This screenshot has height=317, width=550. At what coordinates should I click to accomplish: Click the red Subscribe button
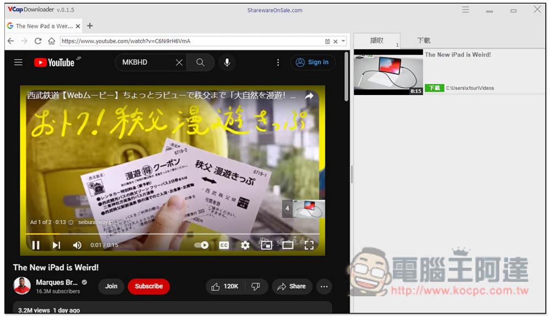coord(148,286)
